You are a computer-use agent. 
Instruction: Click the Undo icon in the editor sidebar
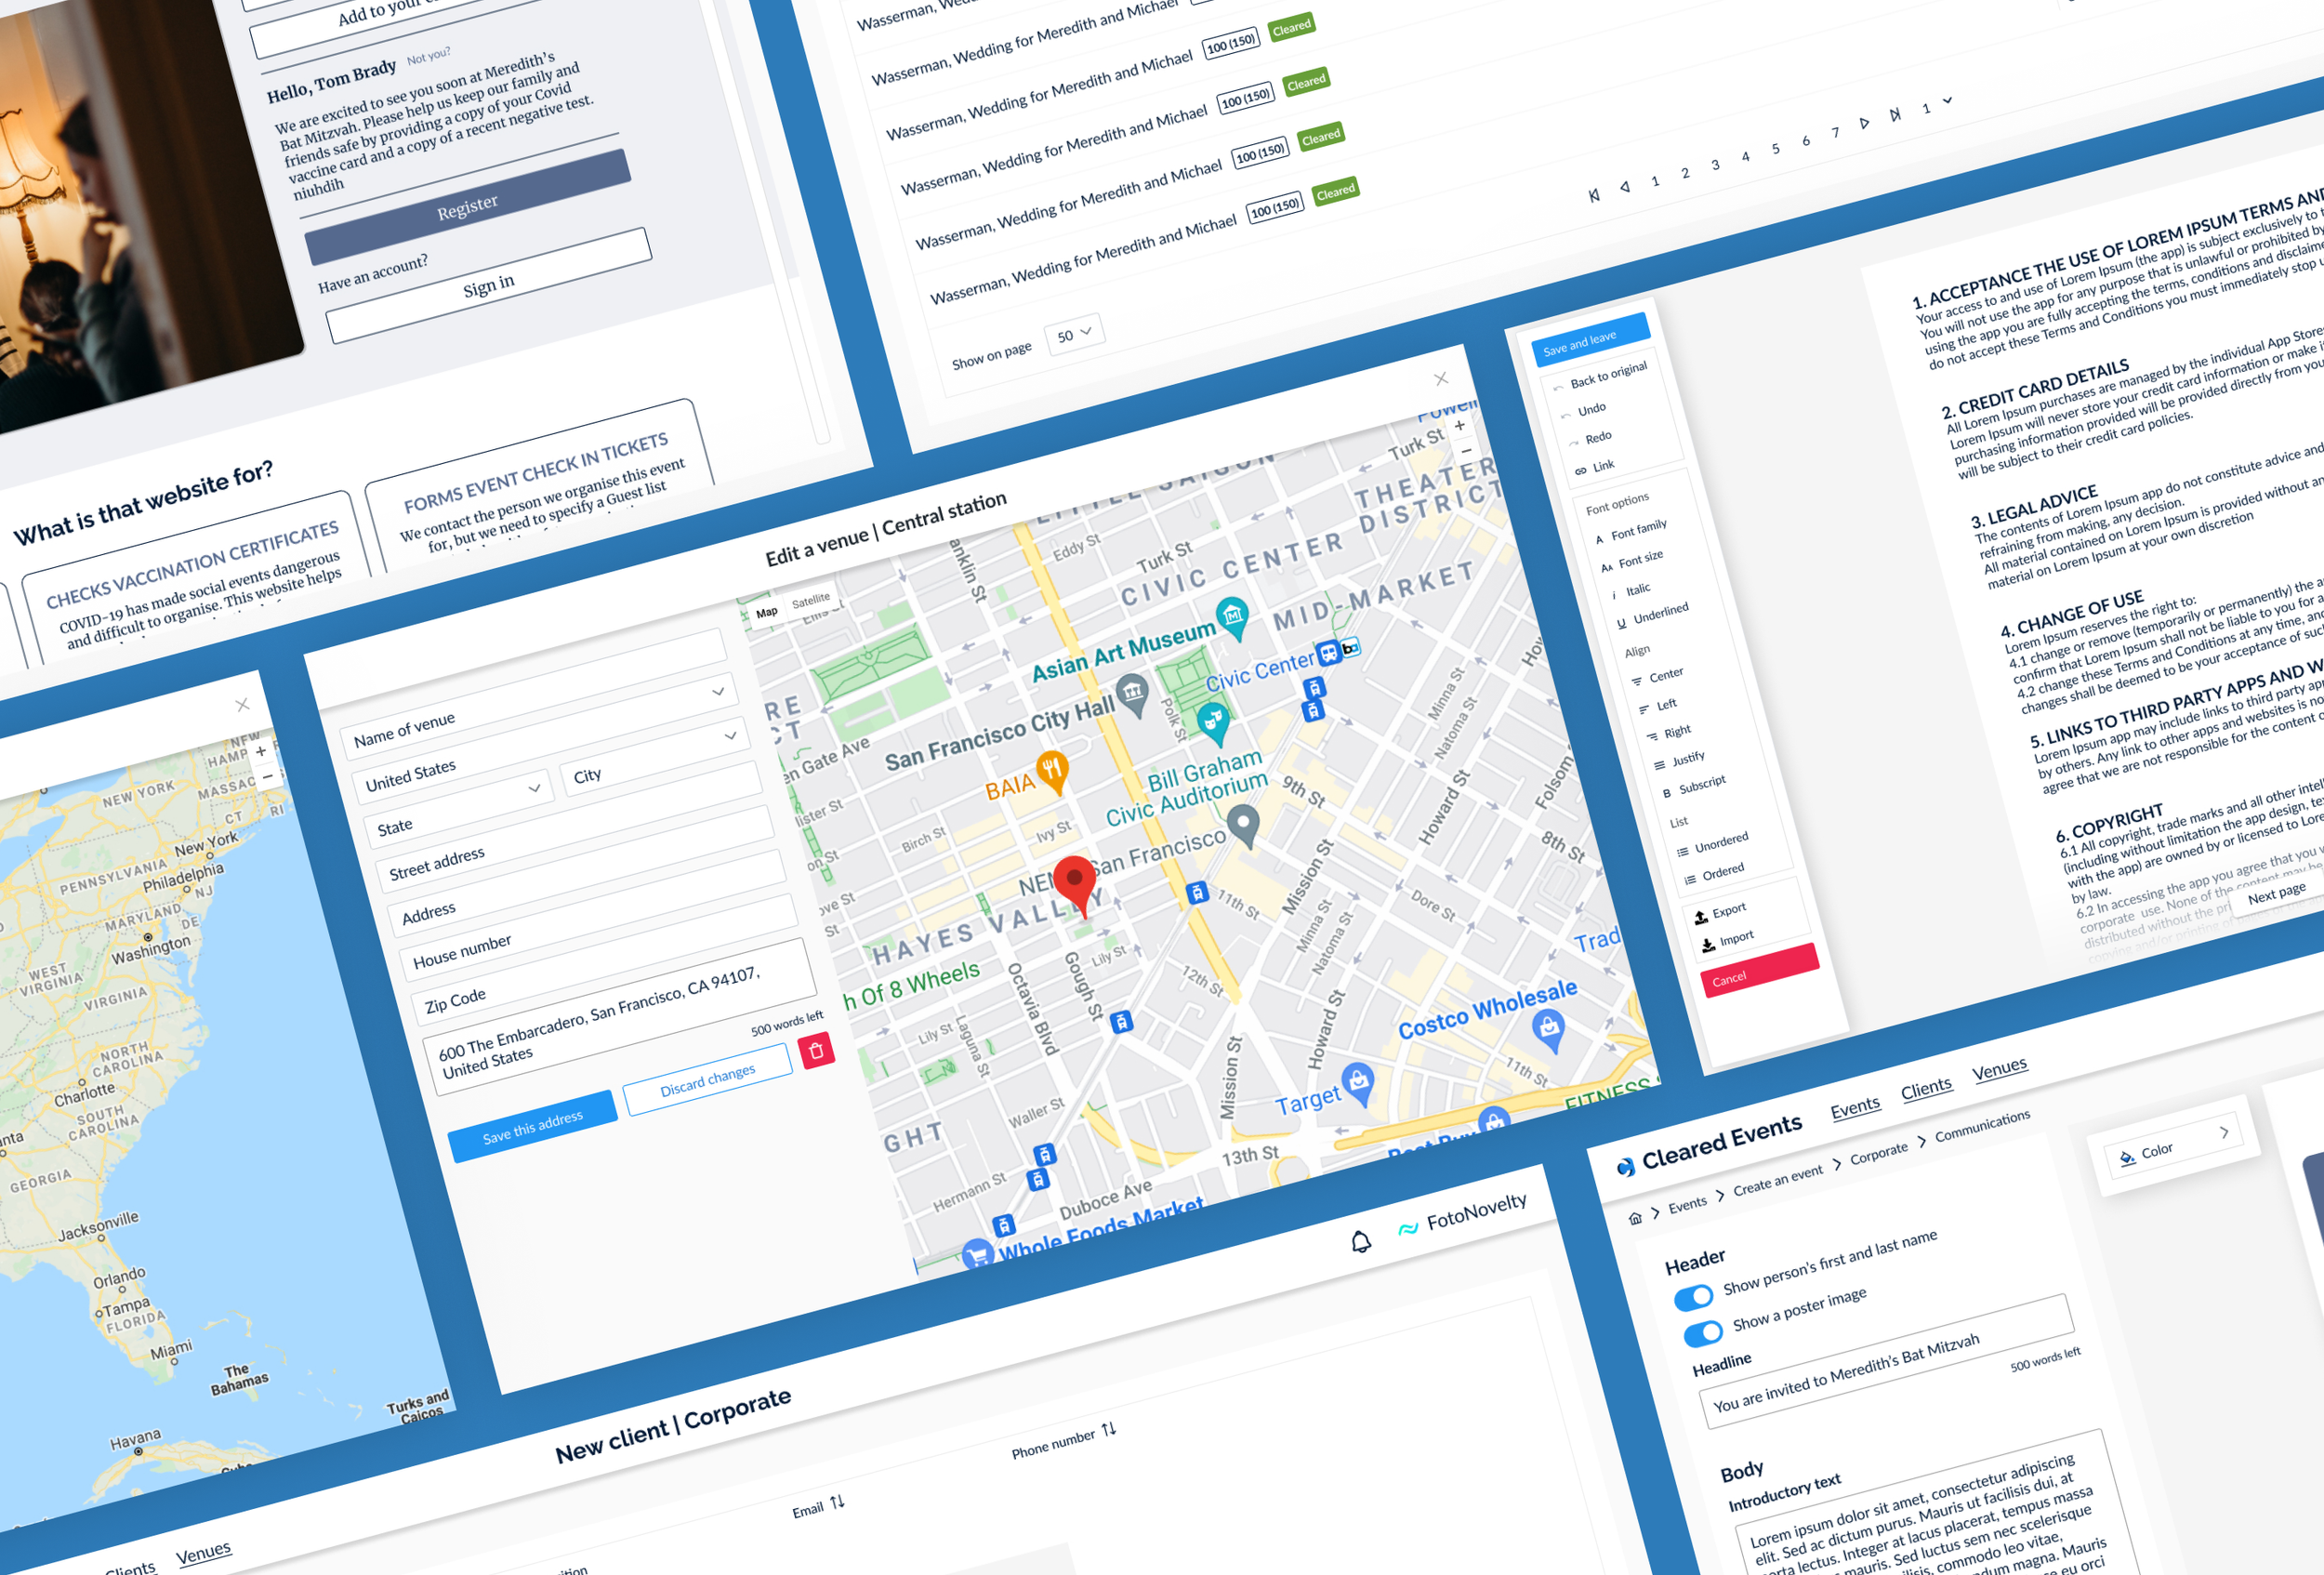[x=1566, y=415]
